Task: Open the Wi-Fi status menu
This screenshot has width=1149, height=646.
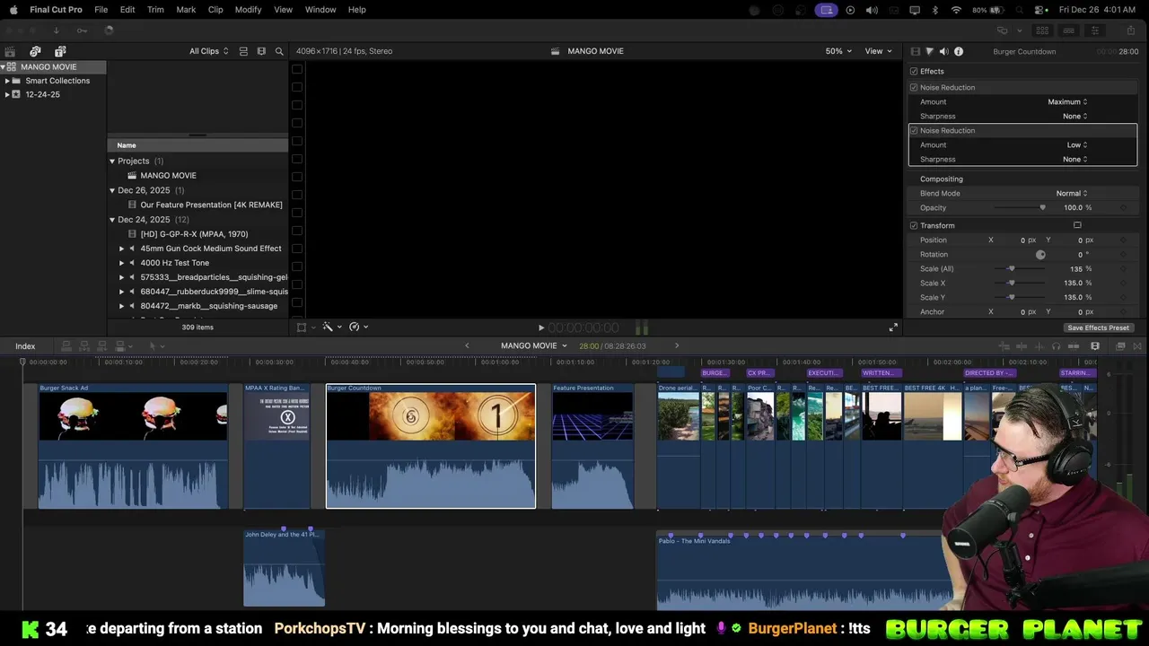Action: 956,10
